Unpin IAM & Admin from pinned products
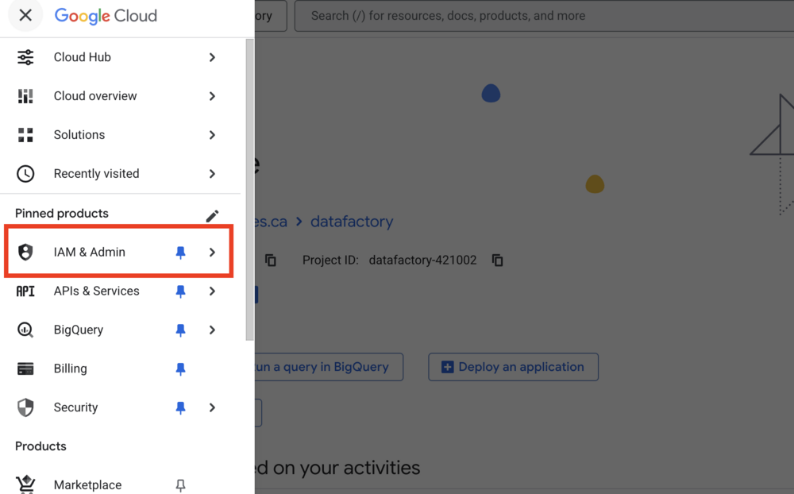The image size is (794, 494). pyautogui.click(x=180, y=252)
